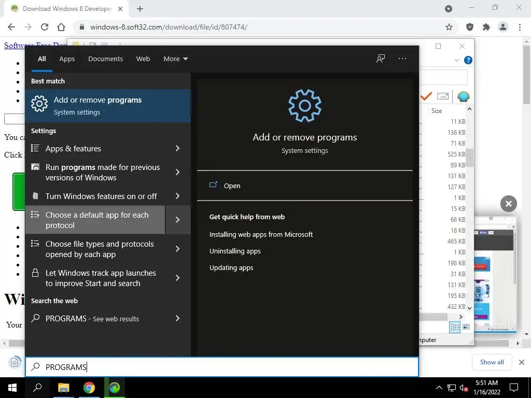Click magnifier icon next to PROGRAMS web result
Screen dimensions: 531x398
coord(35,318)
